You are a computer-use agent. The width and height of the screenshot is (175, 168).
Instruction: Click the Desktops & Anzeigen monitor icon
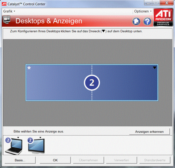click(x=7, y=20)
